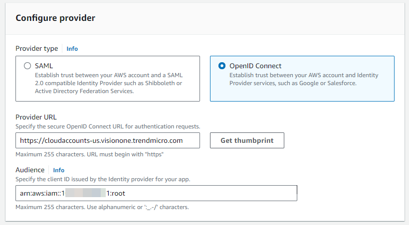The height and width of the screenshot is (225, 409).
Task: Click the Configure provider heading
Action: pyautogui.click(x=55, y=18)
